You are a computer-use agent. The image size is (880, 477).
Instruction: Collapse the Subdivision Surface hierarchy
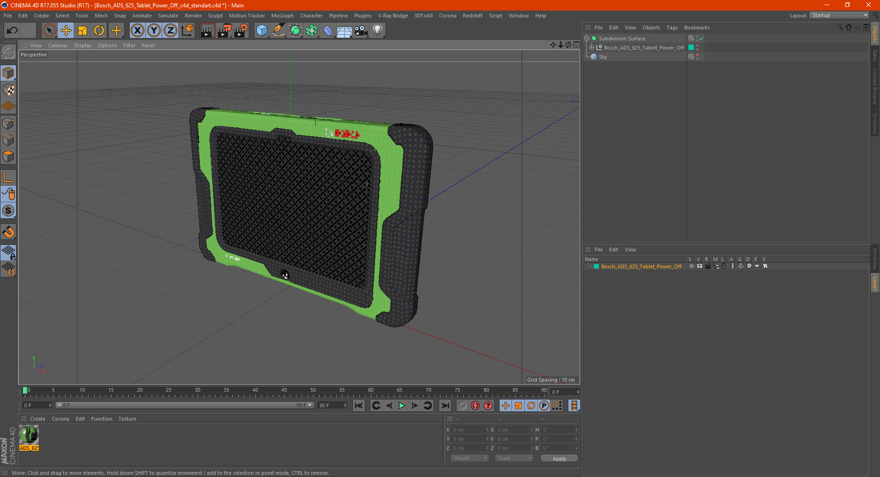coord(587,39)
